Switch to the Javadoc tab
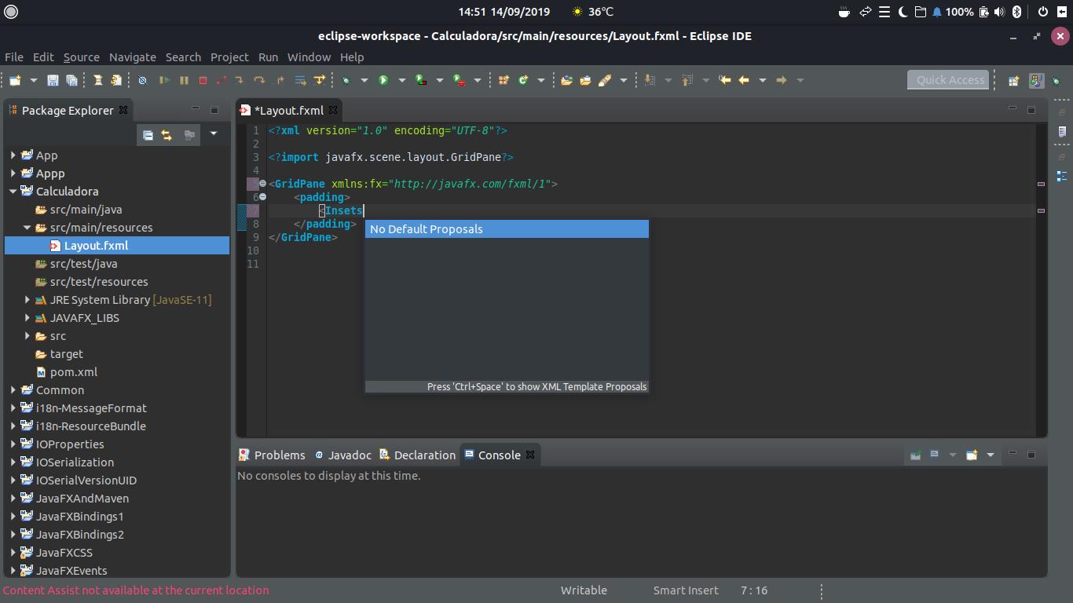Screen dimensions: 1073x603 [342, 455]
